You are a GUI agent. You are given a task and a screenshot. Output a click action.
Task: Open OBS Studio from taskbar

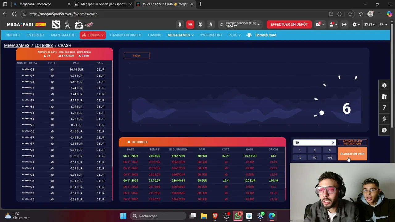[x=227, y=216]
